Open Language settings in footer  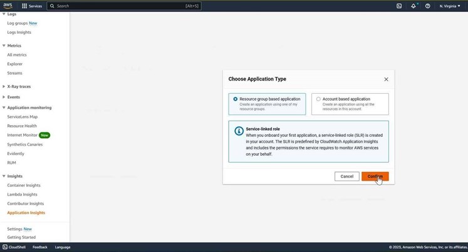point(63,247)
